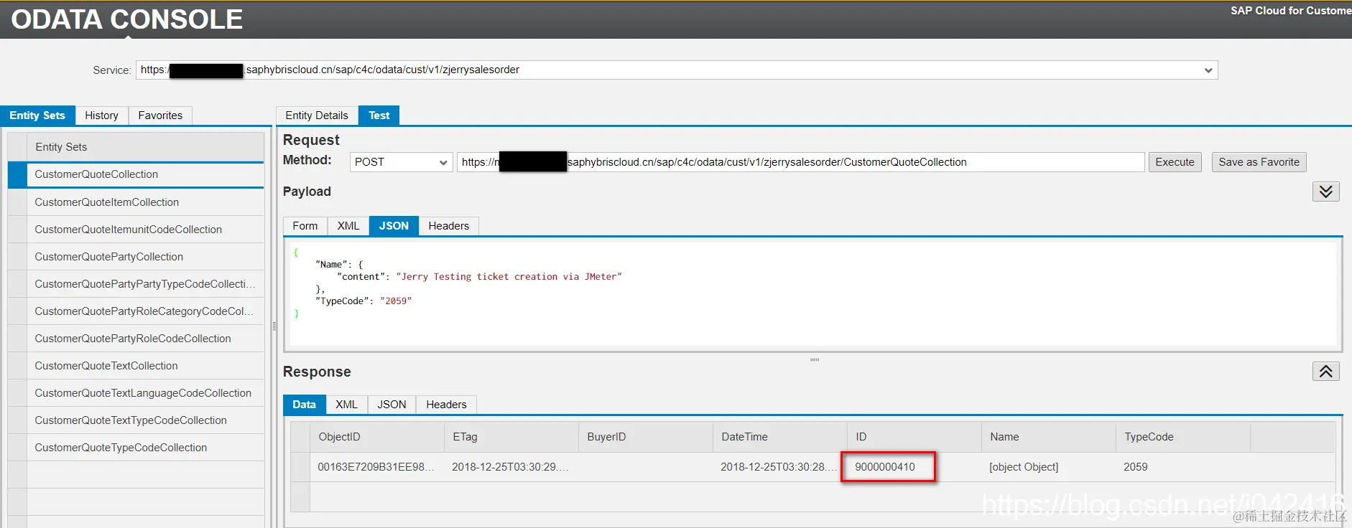
Task: Open the History tab
Action: [x=101, y=115]
